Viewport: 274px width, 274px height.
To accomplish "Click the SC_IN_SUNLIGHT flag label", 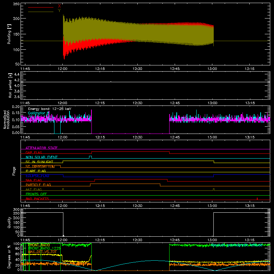I will pos(39,162).
